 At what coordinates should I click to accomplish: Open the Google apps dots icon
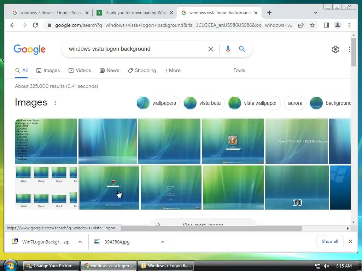pyautogui.click(x=349, y=49)
